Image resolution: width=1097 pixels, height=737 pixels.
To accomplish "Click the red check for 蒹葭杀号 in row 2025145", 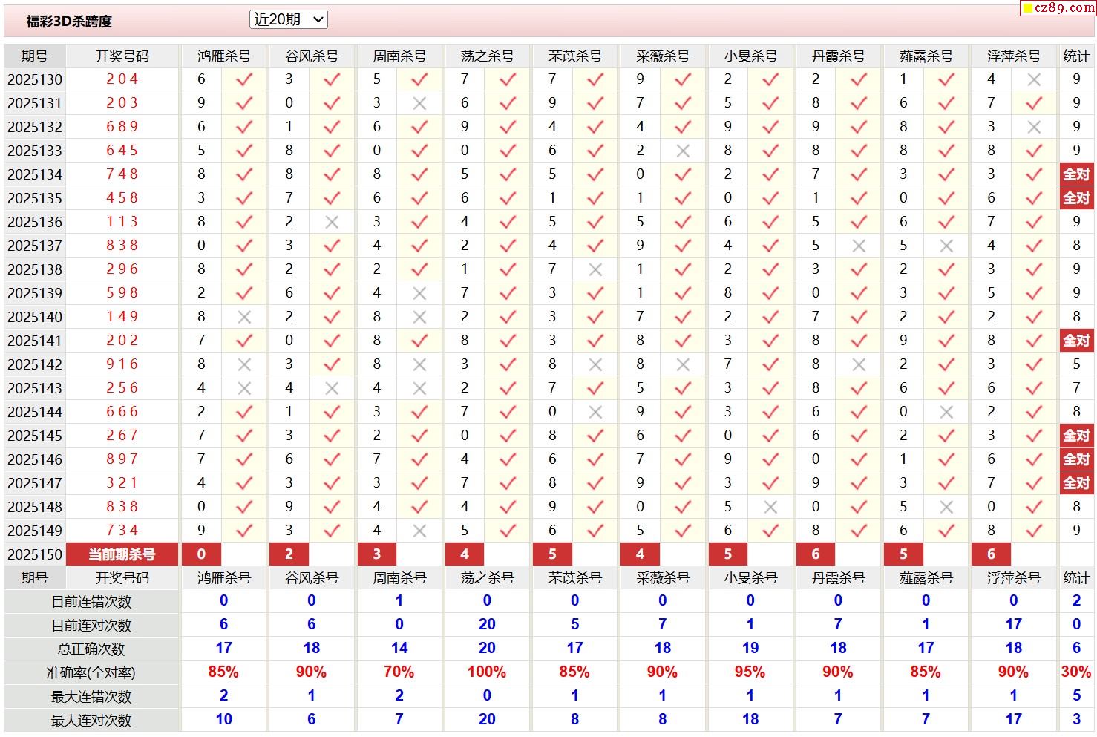I will pos(946,436).
